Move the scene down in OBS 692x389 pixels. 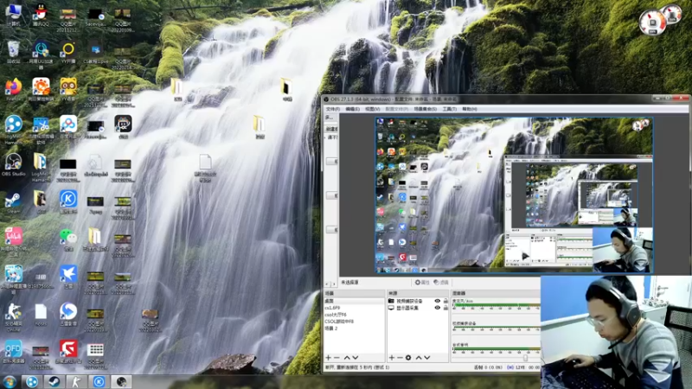pos(356,358)
